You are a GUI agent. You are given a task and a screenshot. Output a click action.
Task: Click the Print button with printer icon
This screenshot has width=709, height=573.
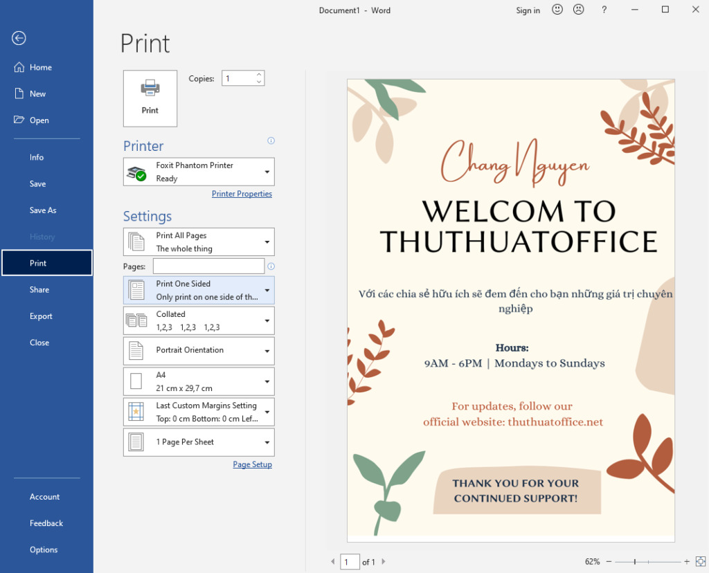click(x=150, y=98)
